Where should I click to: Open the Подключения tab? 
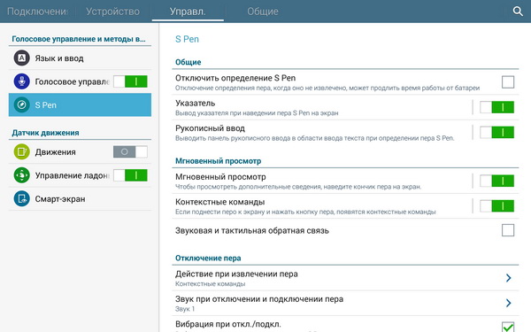tap(37, 12)
